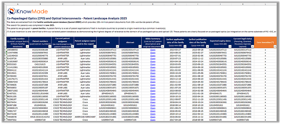Select column L header
This screenshot has height=124, width=281.
point(265,4)
